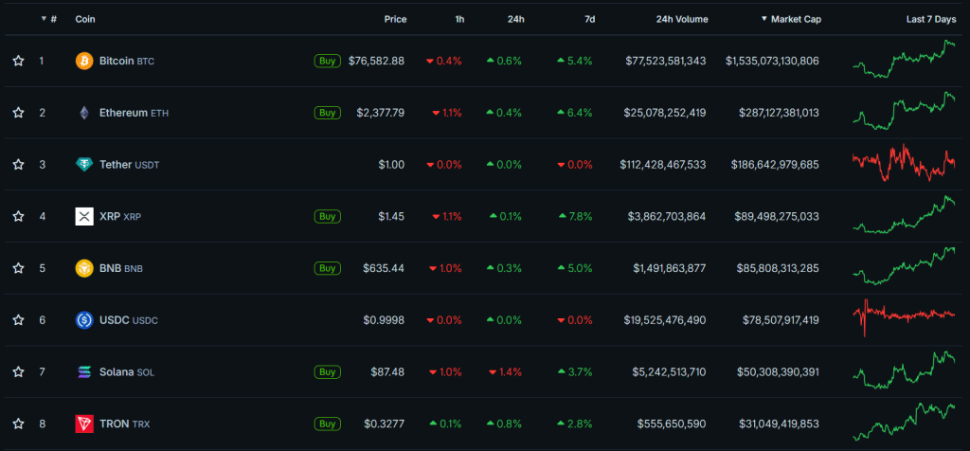Buy Solana using its Buy button
This screenshot has width=970, height=451.
327,371
